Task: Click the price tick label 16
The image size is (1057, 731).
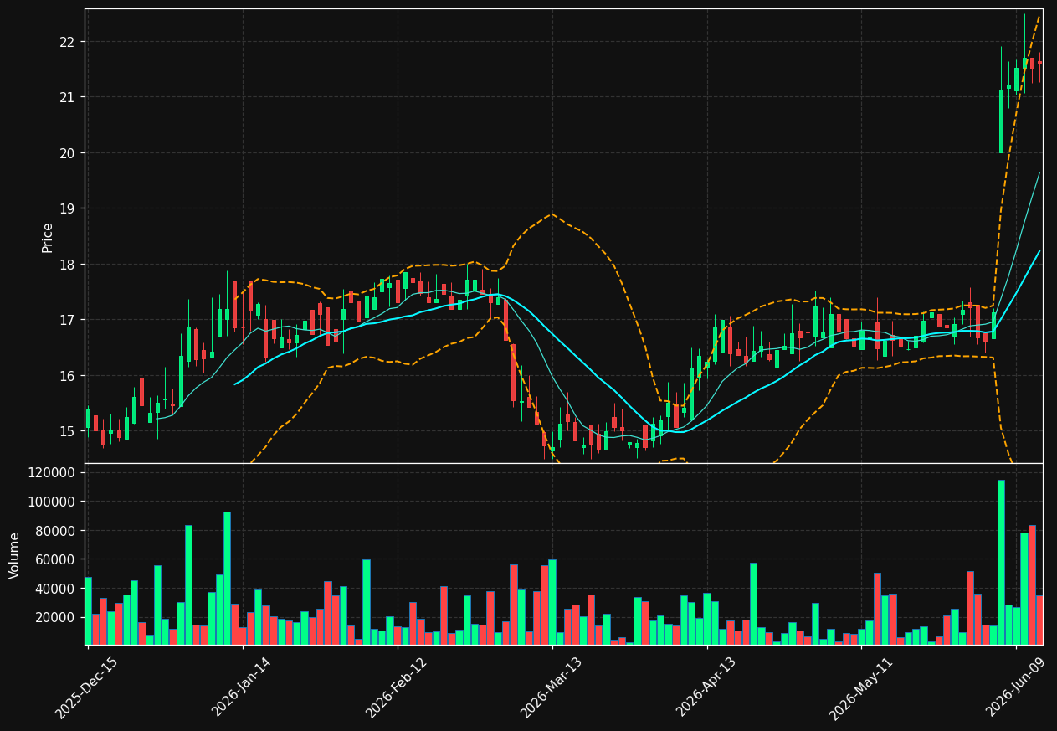Action: pos(67,376)
